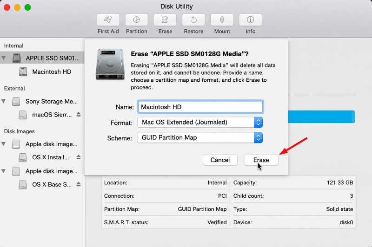This screenshot has width=372, height=247.
Task: Select the second Apple disk image... entry
Action: [x=52, y=171]
